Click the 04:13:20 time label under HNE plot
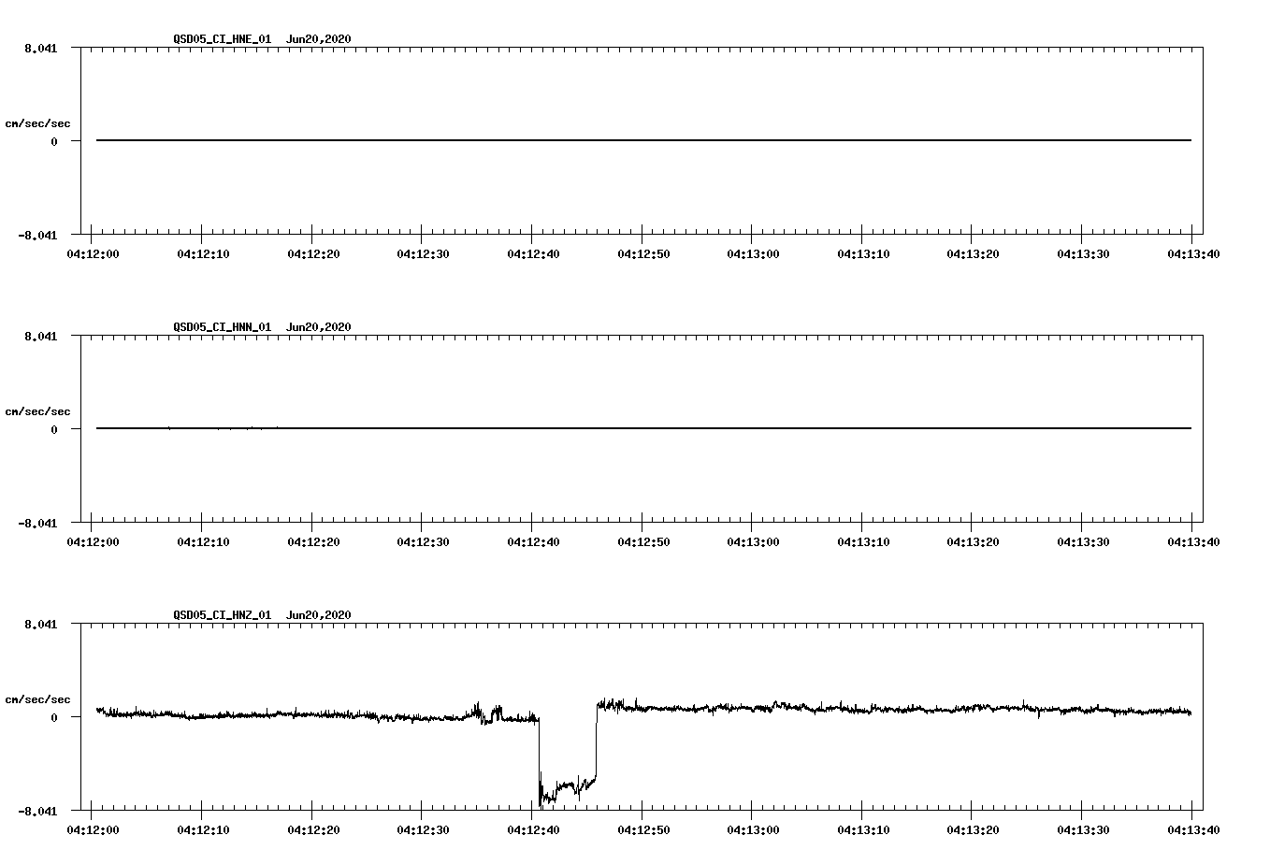The image size is (1270, 864). 972,253
